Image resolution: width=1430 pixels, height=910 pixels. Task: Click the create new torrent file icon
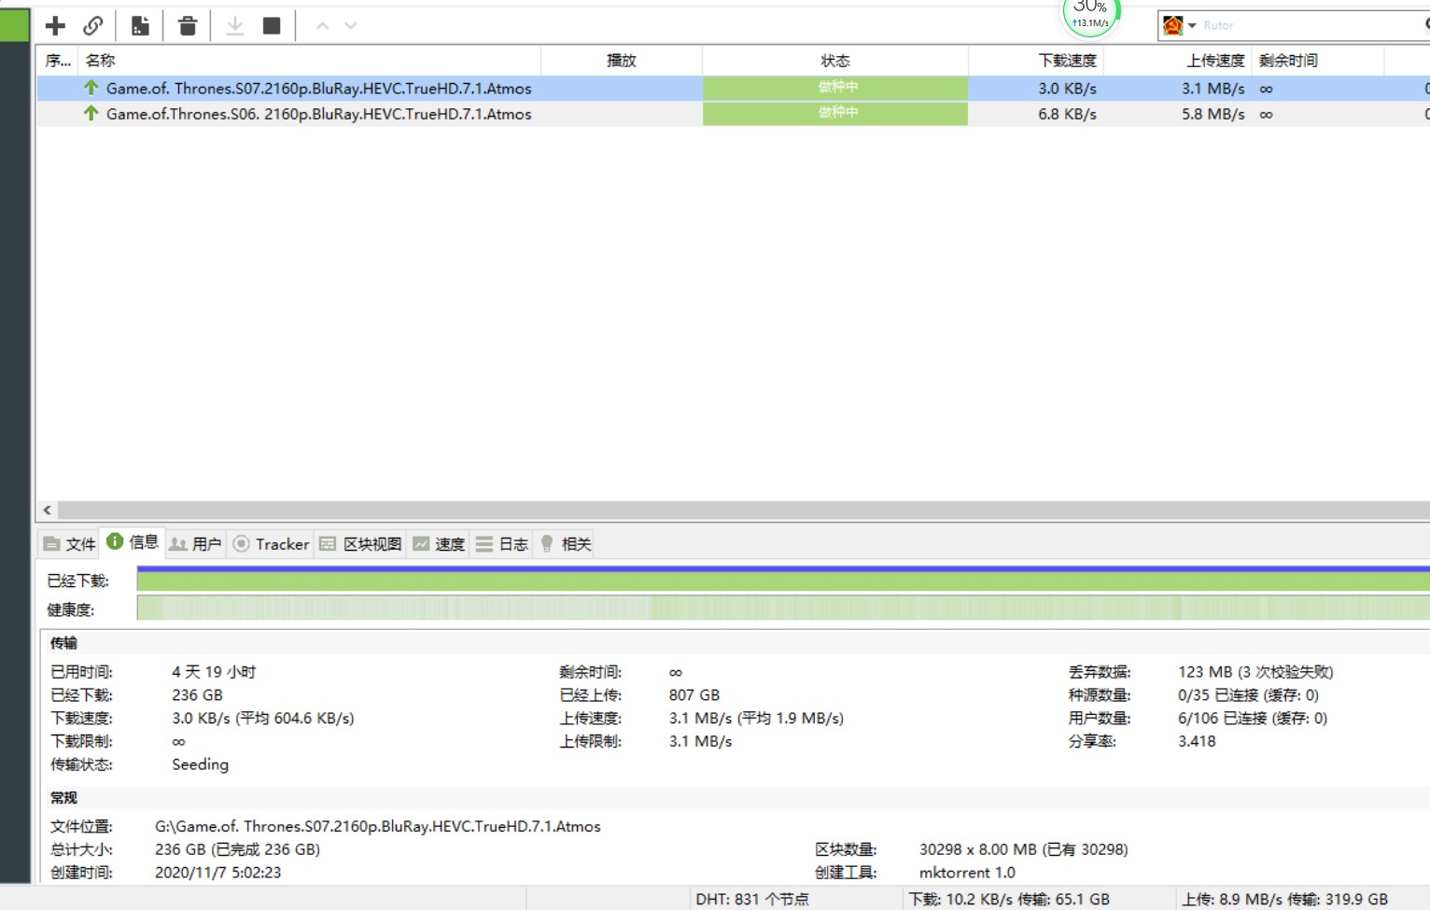pyautogui.click(x=140, y=25)
